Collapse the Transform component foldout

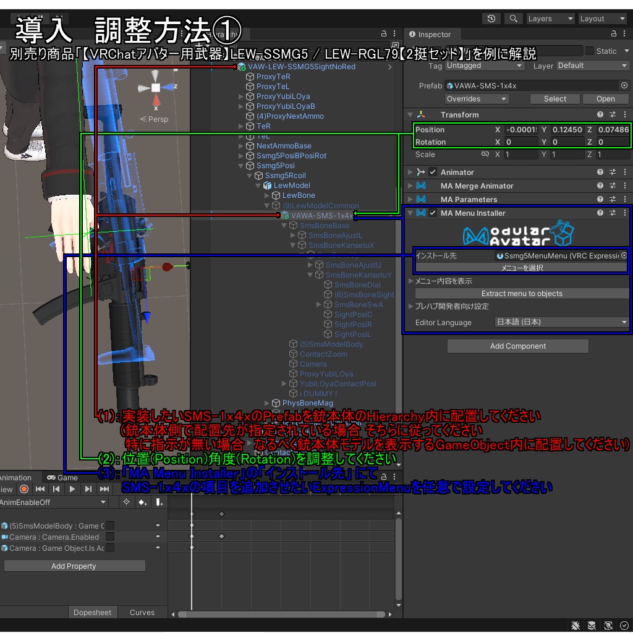(x=410, y=114)
